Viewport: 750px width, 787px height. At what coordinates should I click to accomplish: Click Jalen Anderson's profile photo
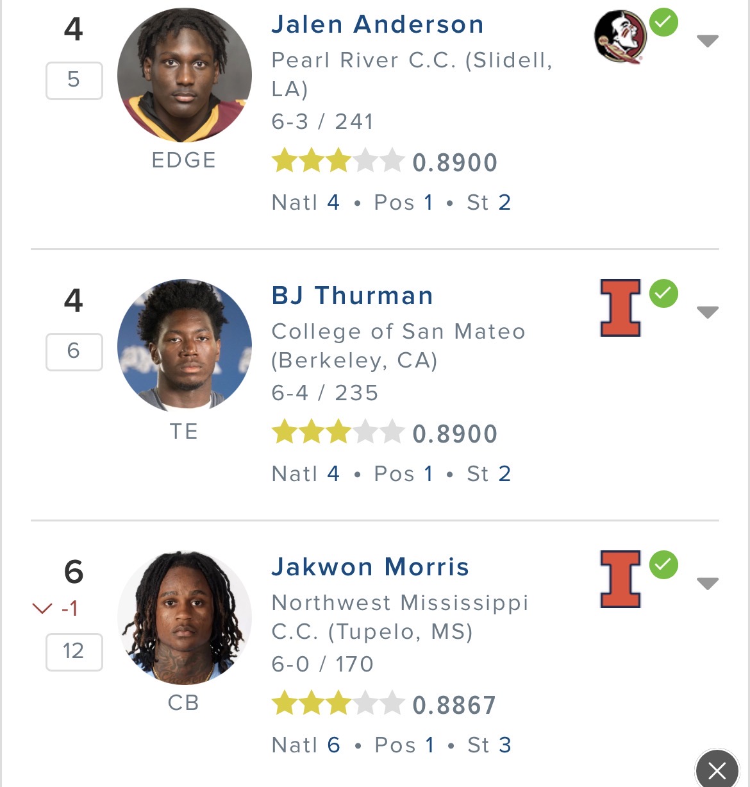(185, 75)
